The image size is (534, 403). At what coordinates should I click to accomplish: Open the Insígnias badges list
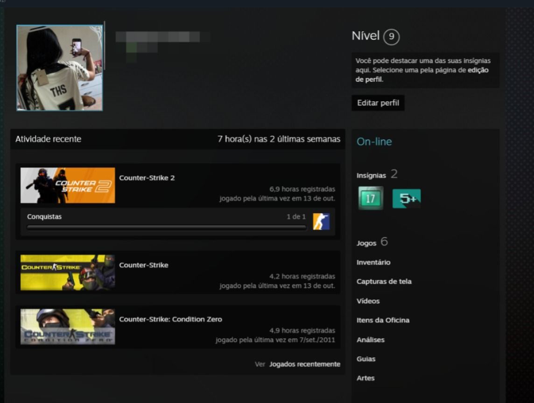(x=371, y=175)
